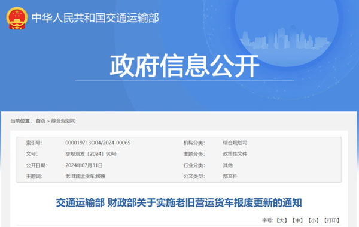
Task: Click the publish date 2024年07月31日
Action: pos(84,165)
